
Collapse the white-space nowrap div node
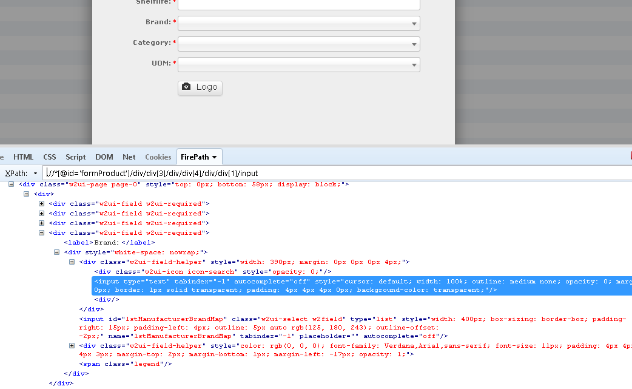point(57,252)
